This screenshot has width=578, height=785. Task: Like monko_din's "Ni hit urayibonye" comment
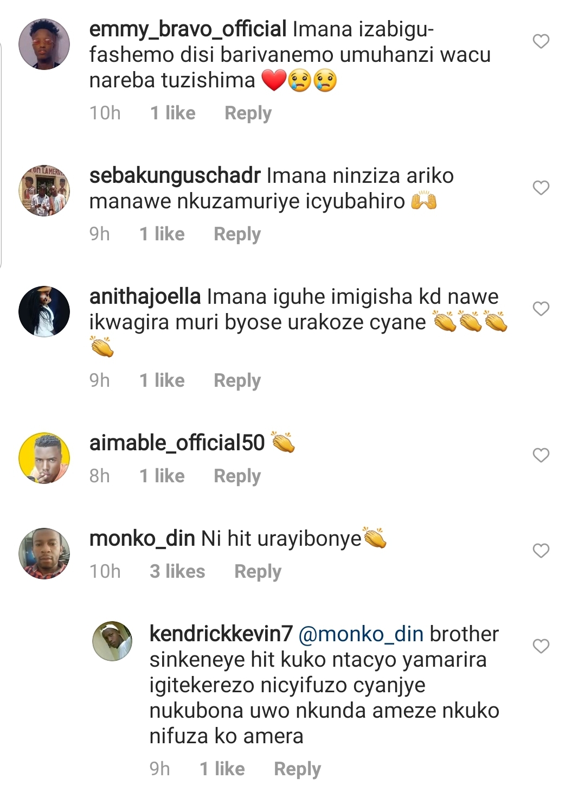click(541, 551)
